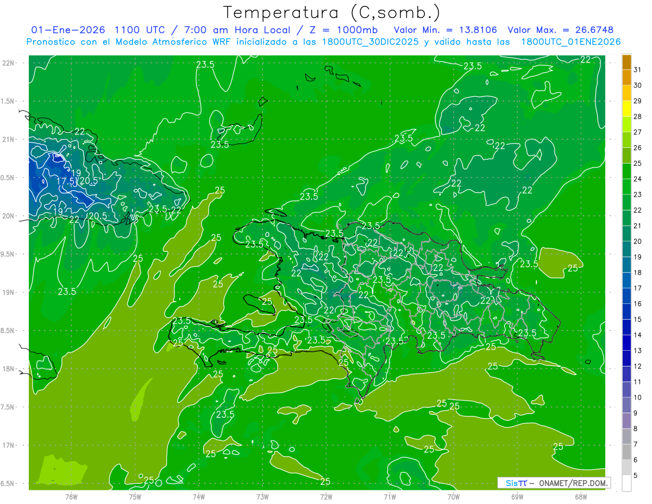
Task: Select the dark blue swatch between 13 and 14
Action: [626, 343]
